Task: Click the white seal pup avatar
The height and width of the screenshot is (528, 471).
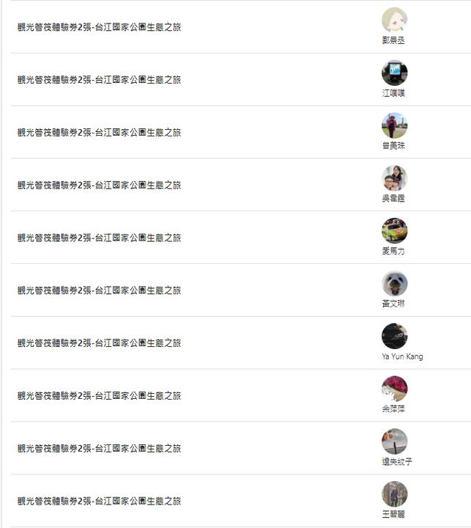Action: tap(394, 283)
